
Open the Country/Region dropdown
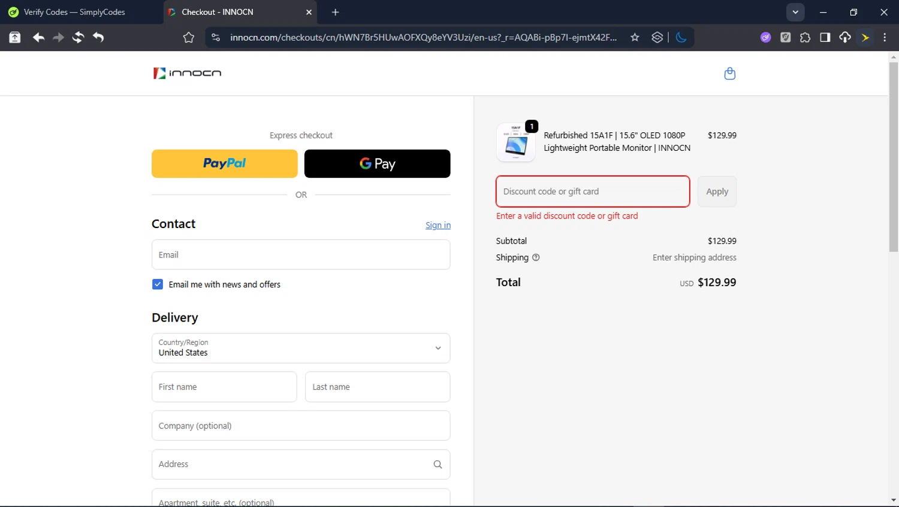pos(301,348)
